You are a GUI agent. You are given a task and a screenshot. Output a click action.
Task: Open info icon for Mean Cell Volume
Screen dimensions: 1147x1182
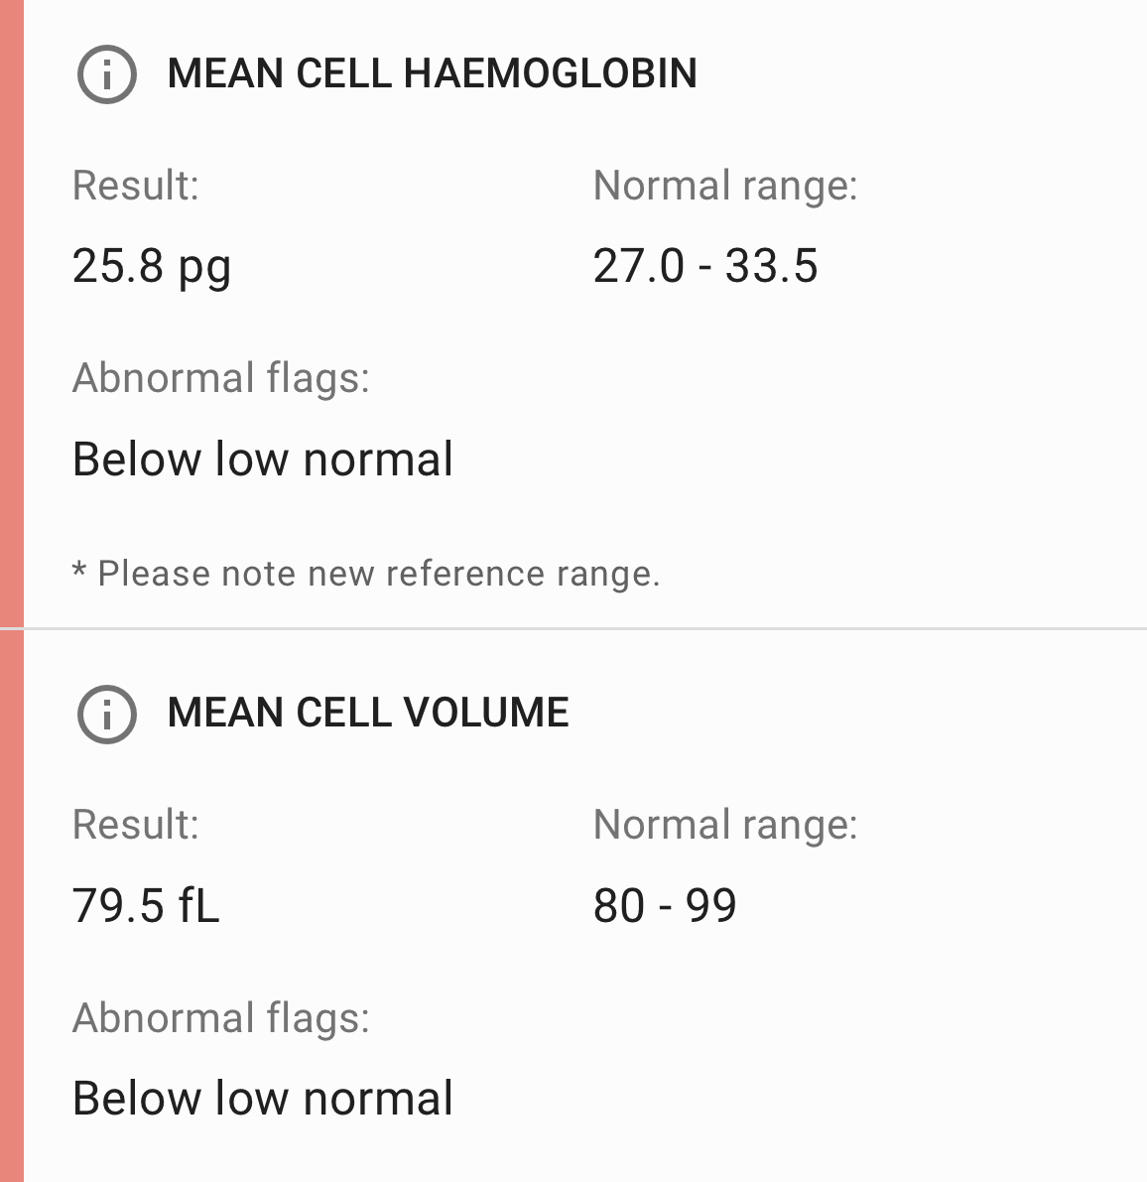tap(107, 714)
